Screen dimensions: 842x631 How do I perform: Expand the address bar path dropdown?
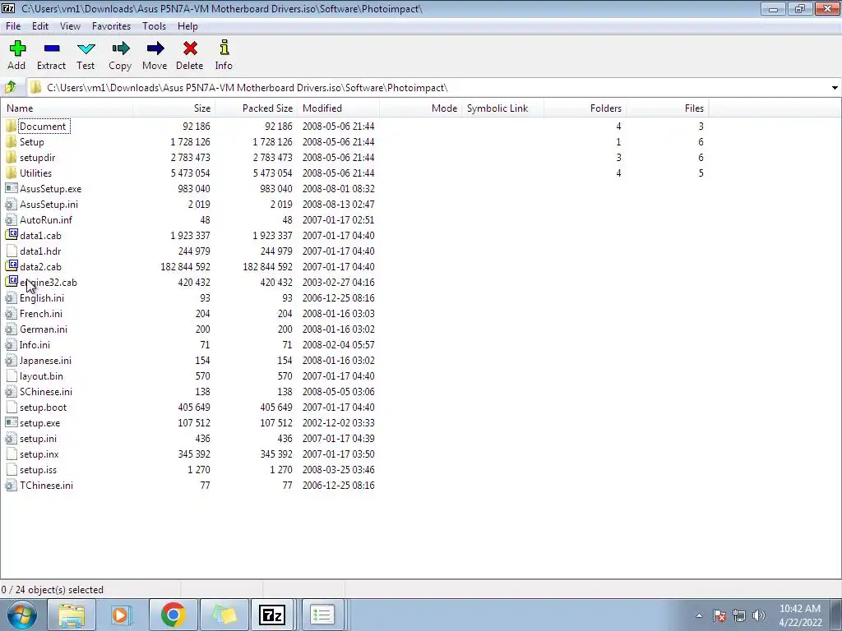click(x=835, y=87)
